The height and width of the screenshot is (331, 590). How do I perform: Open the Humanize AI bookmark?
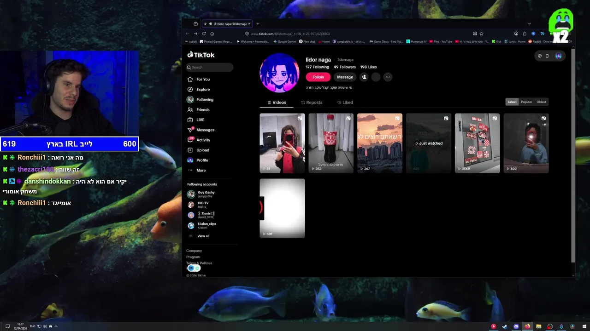(416, 41)
